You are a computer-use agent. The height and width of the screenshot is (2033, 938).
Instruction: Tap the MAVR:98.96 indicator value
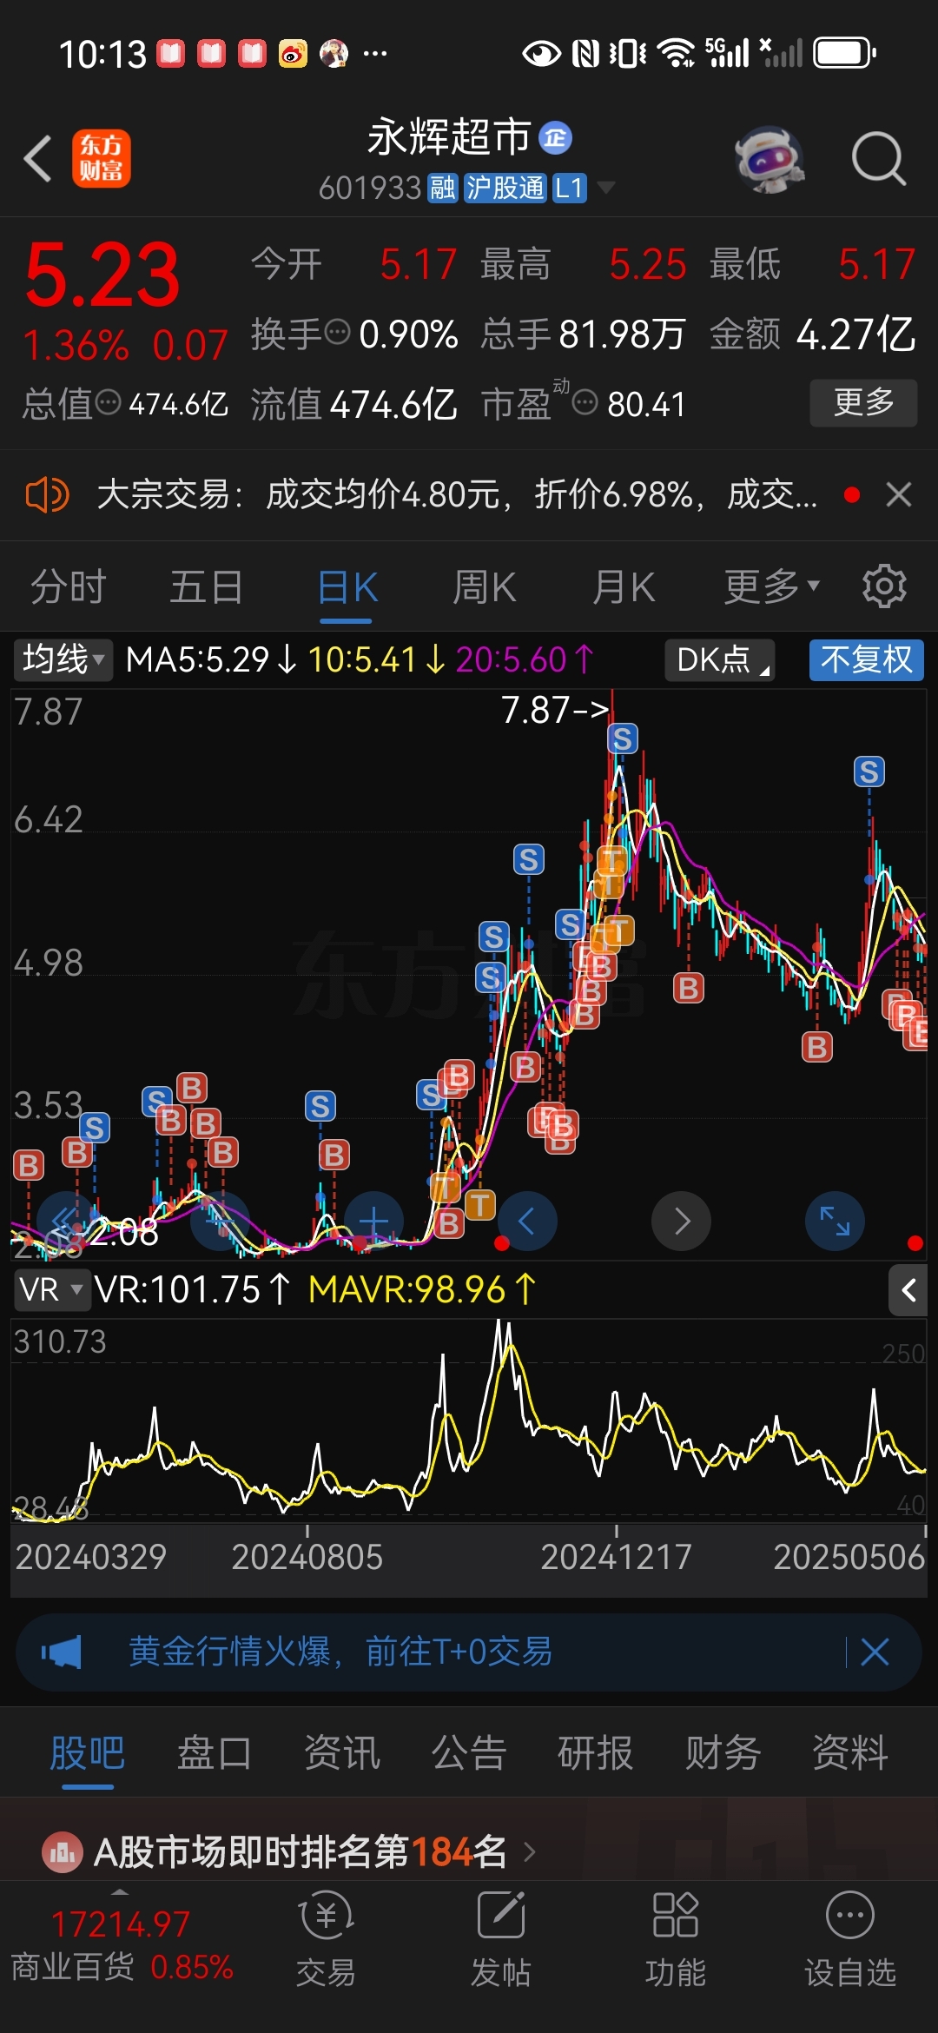423,1289
